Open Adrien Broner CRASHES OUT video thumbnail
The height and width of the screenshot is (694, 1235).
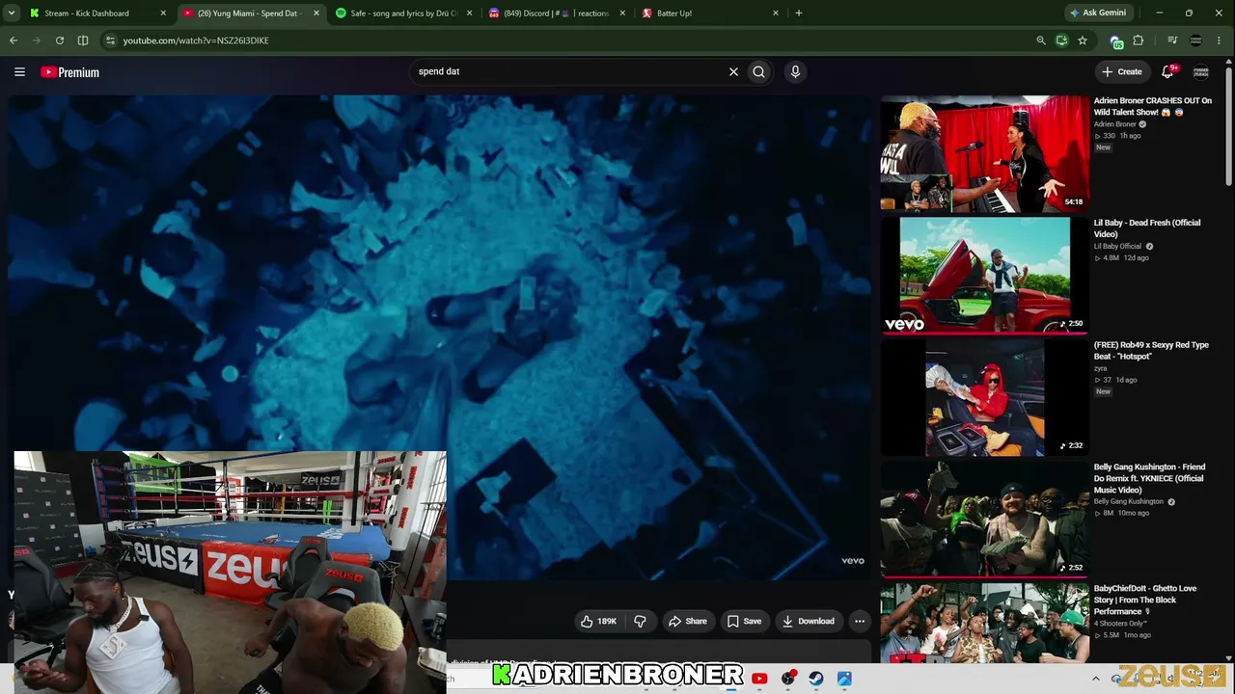point(984,153)
